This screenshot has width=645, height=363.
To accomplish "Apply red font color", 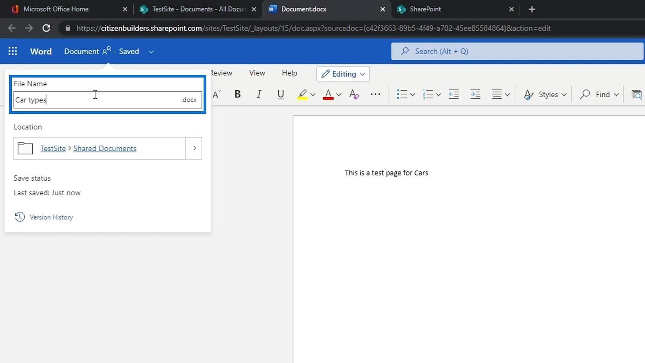I will pyautogui.click(x=328, y=94).
